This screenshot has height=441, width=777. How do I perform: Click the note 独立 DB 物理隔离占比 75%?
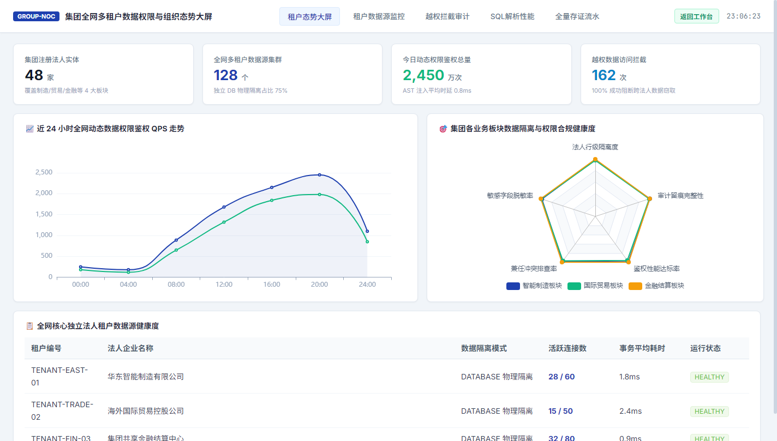[x=250, y=90]
